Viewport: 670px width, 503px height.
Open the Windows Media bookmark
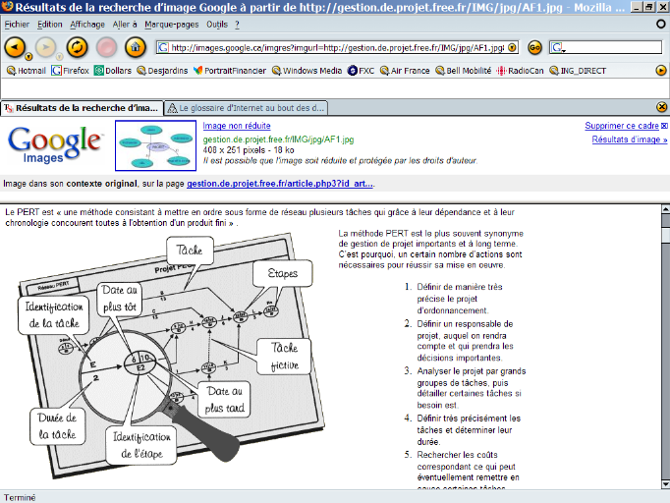pos(307,71)
